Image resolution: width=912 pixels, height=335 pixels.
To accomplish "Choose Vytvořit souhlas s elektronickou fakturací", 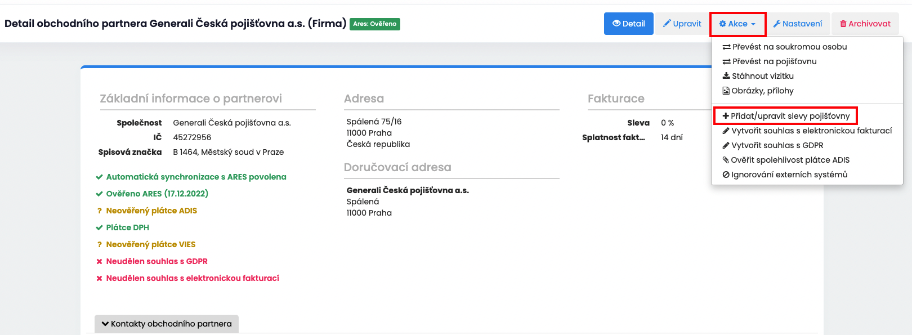I will 807,131.
